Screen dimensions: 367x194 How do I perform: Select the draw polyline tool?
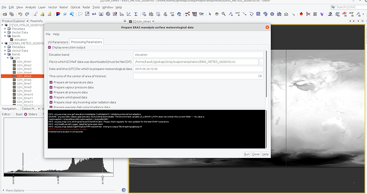252,14
